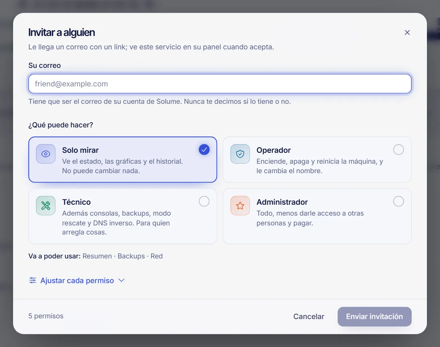Focus the Su correo email field
440x347 pixels.
click(x=220, y=84)
